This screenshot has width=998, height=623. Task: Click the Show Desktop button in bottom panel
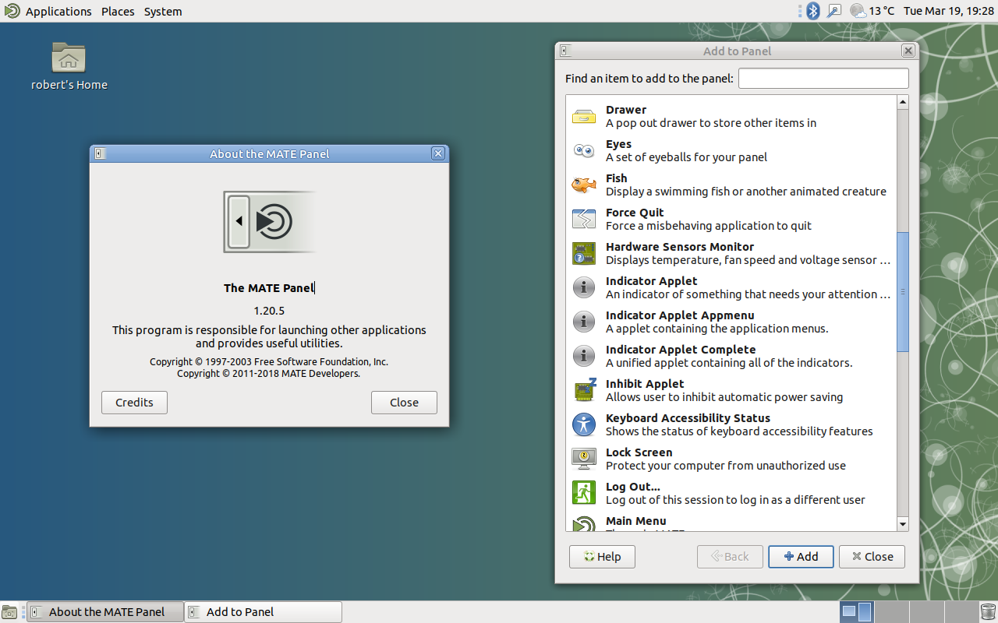point(9,612)
